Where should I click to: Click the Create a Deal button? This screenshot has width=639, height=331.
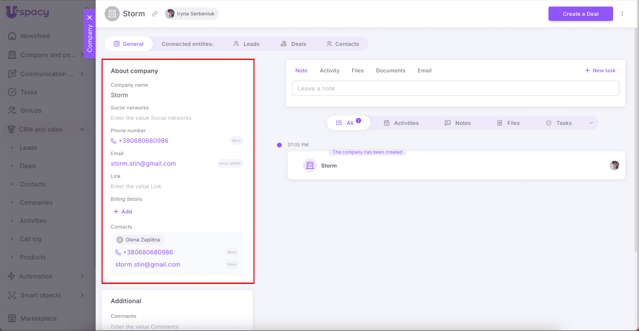[580, 14]
